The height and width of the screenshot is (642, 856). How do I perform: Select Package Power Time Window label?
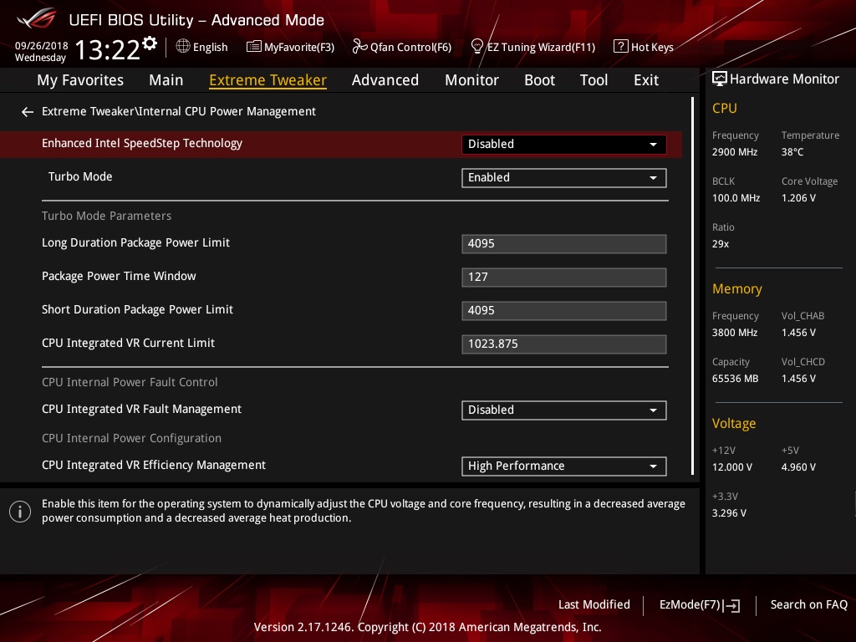tap(119, 276)
